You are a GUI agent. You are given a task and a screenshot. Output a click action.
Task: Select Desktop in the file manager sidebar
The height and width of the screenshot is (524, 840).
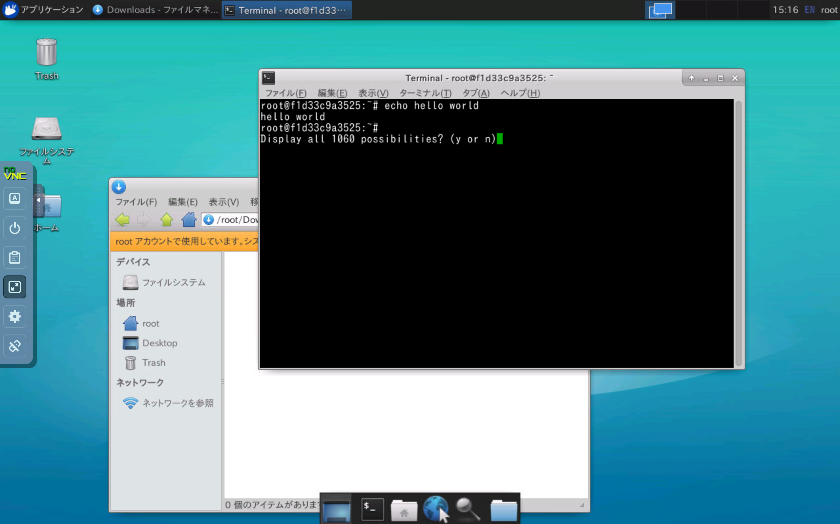[159, 343]
